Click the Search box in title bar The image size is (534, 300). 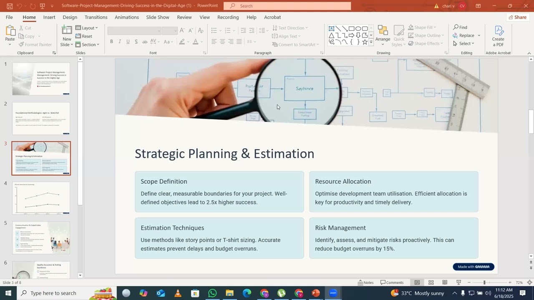click(x=287, y=6)
